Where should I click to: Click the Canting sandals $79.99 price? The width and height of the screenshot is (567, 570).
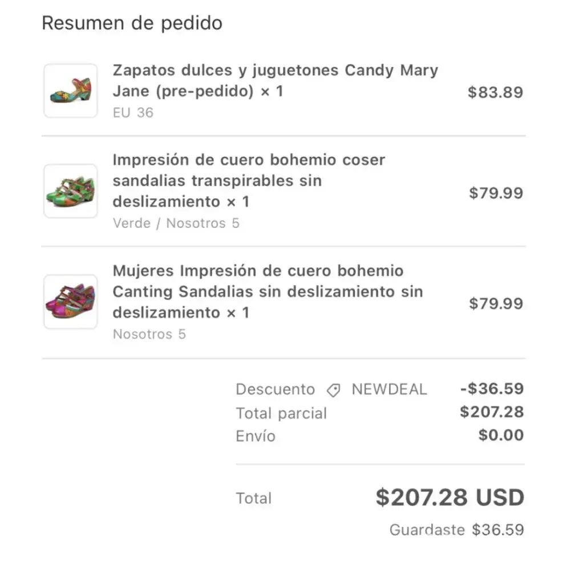pyautogui.click(x=496, y=303)
